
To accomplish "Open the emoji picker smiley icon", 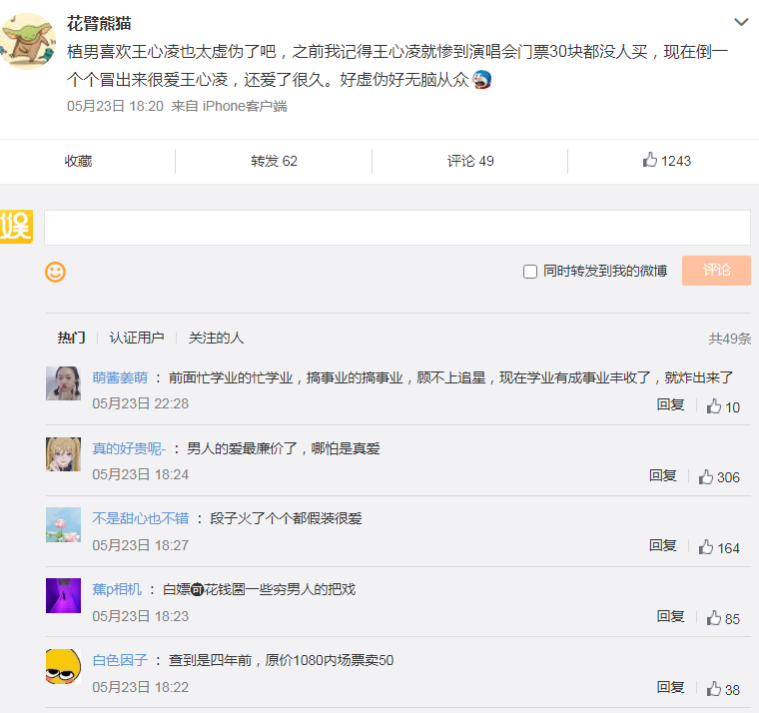I will pyautogui.click(x=56, y=271).
